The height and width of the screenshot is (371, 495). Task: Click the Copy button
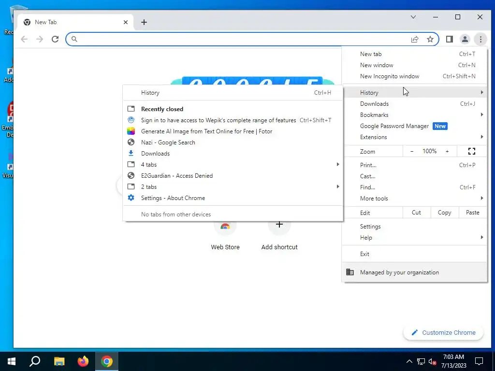[445, 213]
